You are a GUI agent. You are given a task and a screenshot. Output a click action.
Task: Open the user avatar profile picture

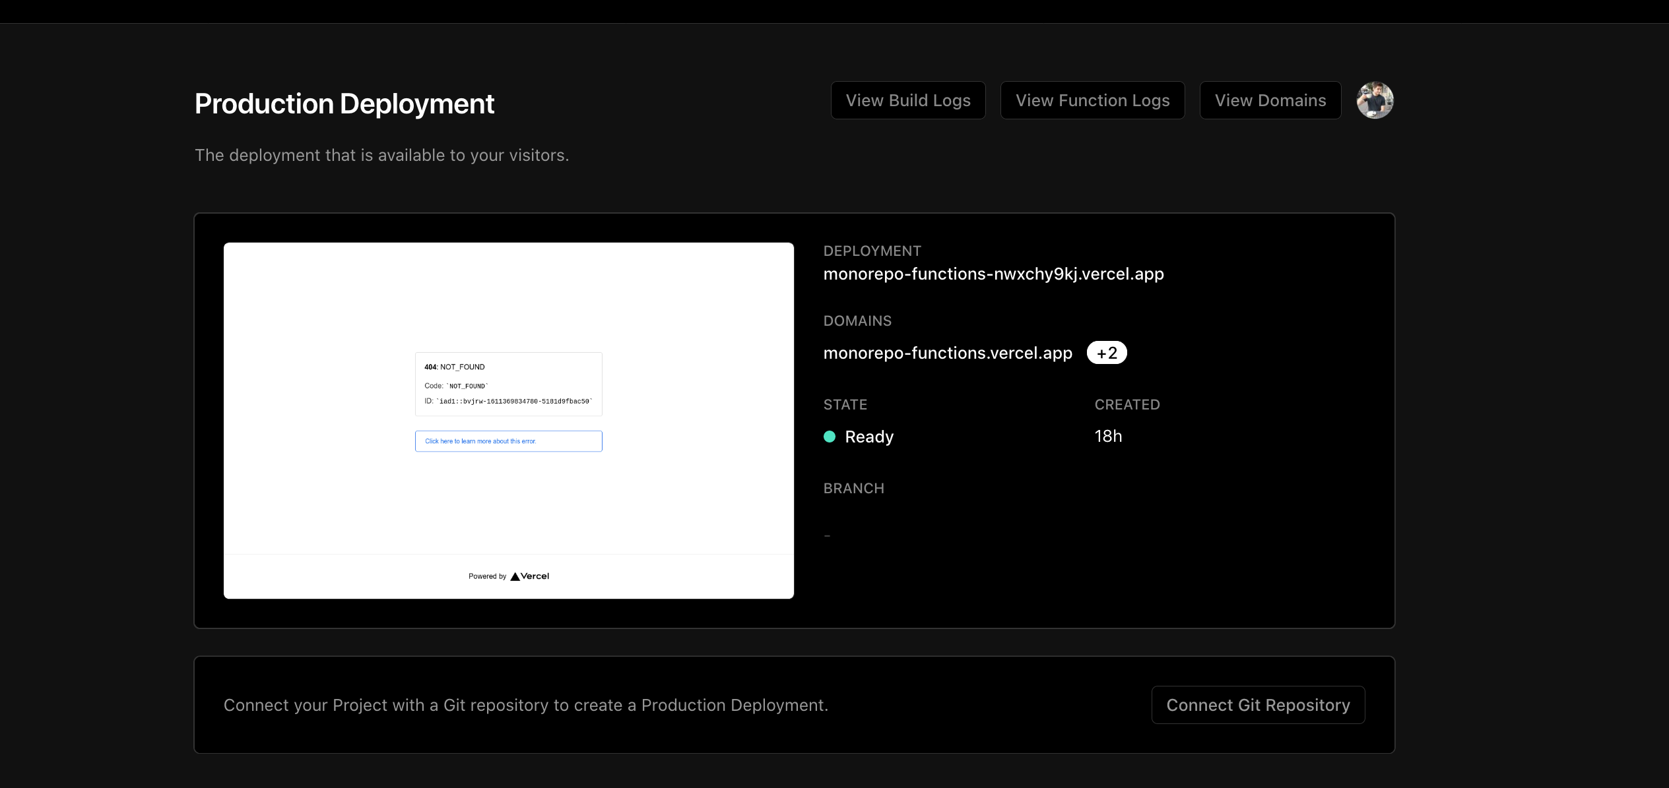1375,100
